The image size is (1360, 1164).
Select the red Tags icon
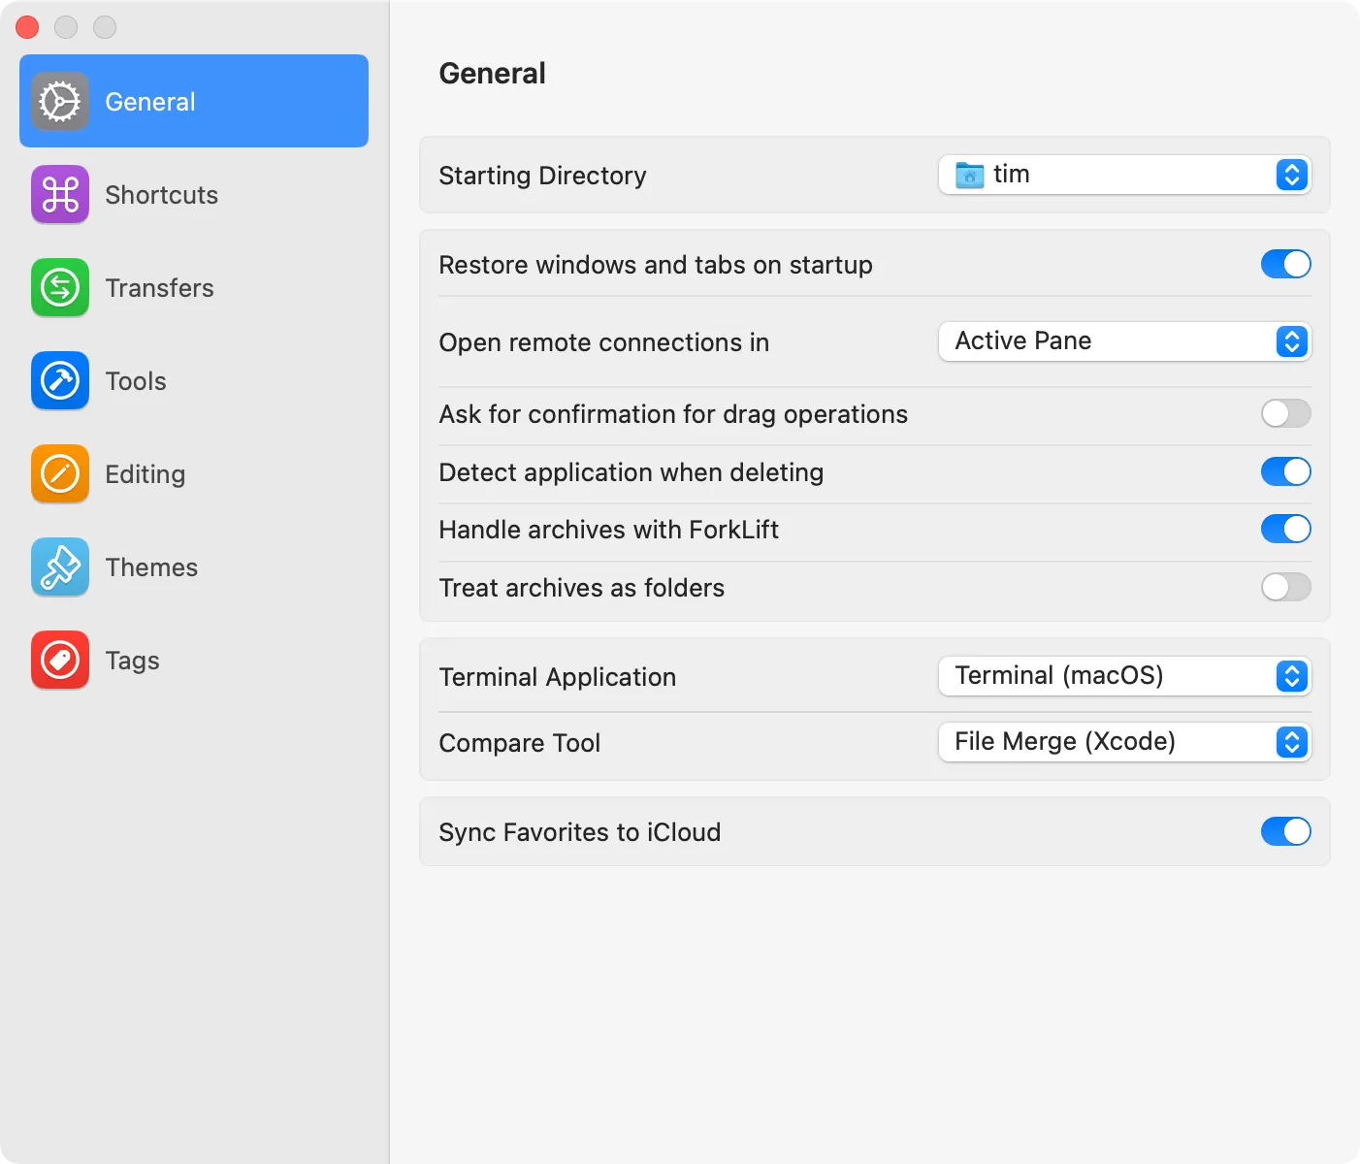point(60,661)
